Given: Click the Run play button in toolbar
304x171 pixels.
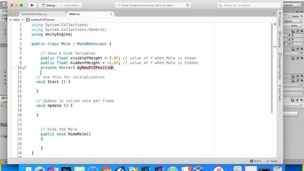Looking at the screenshot, I should (32, 5).
